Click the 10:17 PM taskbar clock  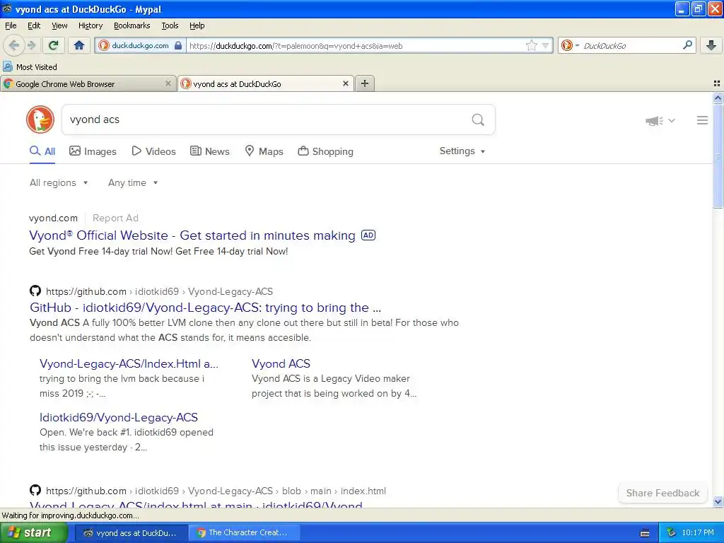pos(698,533)
